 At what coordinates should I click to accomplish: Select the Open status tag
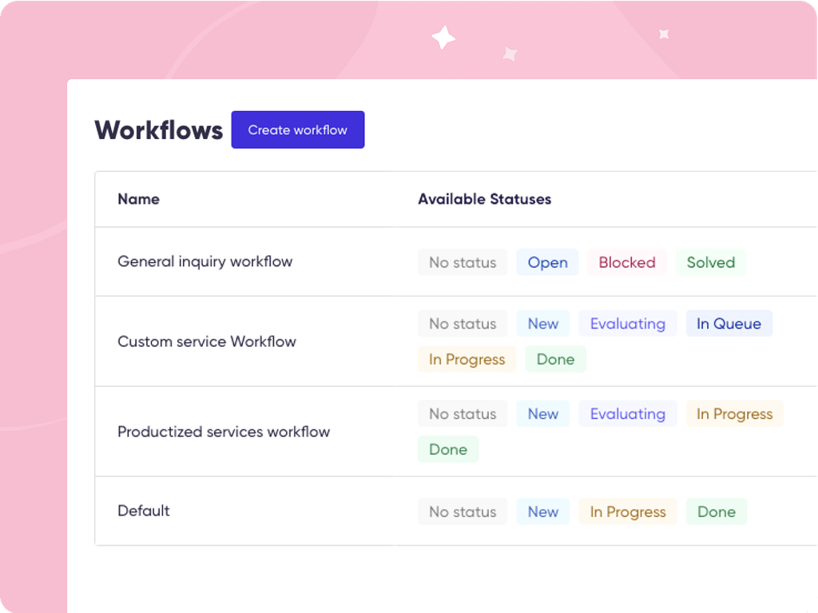[547, 262]
